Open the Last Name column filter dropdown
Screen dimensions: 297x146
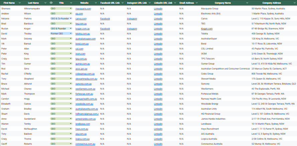45,3
